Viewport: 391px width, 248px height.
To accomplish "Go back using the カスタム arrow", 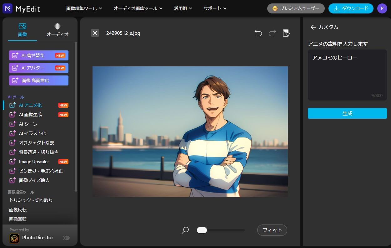I will [x=313, y=27].
